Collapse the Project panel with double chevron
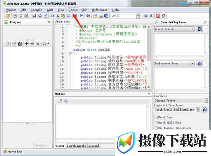This screenshot has height=156, width=211. (49, 22)
